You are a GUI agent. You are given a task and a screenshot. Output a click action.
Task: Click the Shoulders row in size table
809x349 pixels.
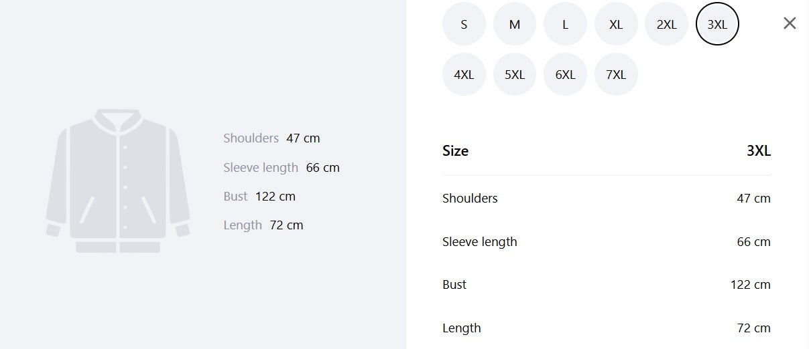click(607, 198)
